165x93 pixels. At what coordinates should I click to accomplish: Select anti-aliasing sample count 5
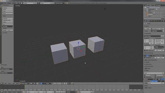pyautogui.click(x=145, y=56)
